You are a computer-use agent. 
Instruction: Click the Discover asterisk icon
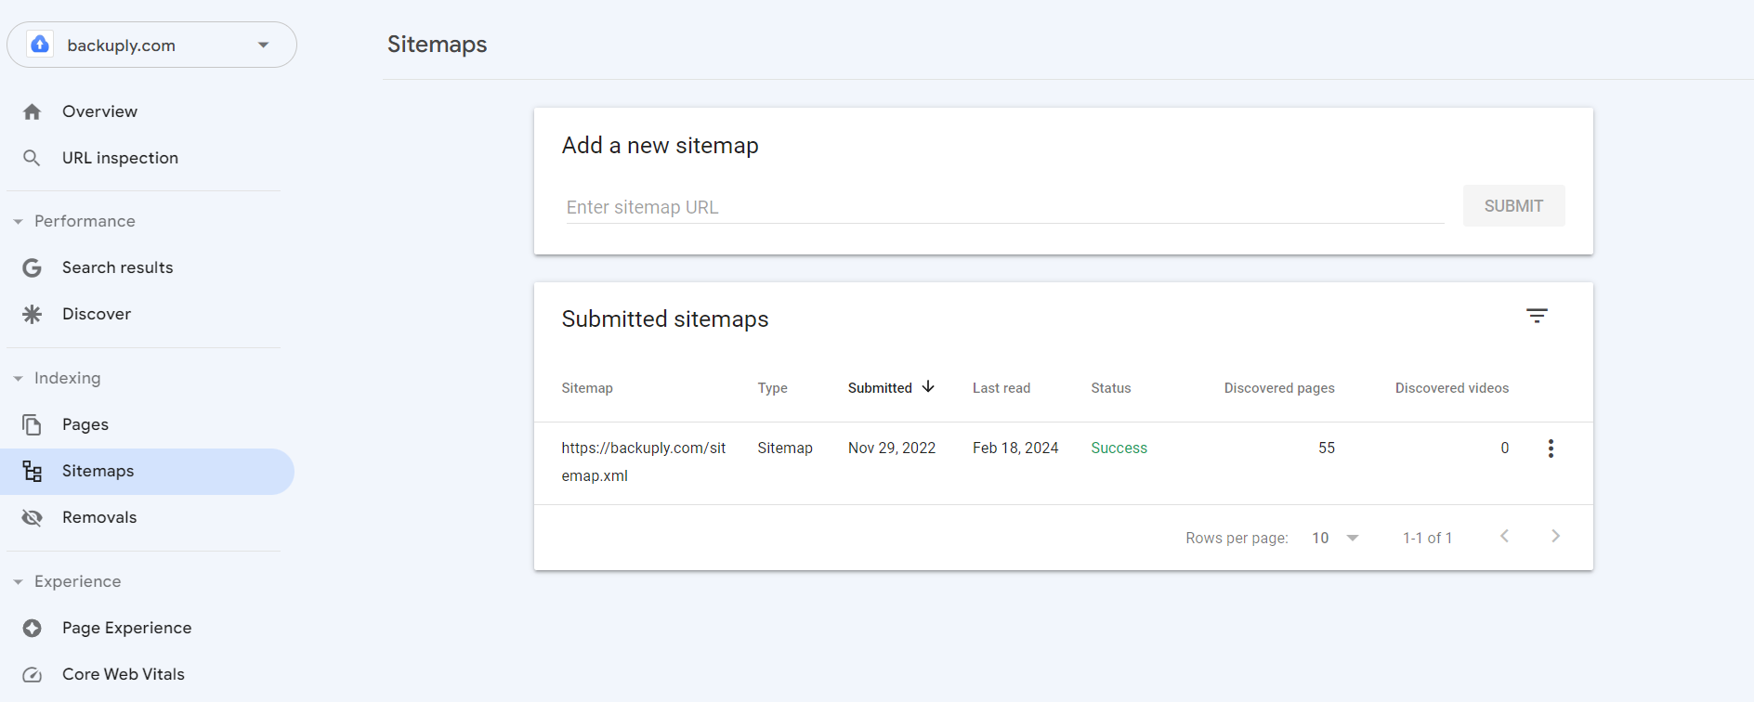[x=33, y=314]
